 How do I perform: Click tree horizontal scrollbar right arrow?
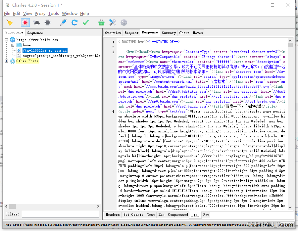point(98,206)
